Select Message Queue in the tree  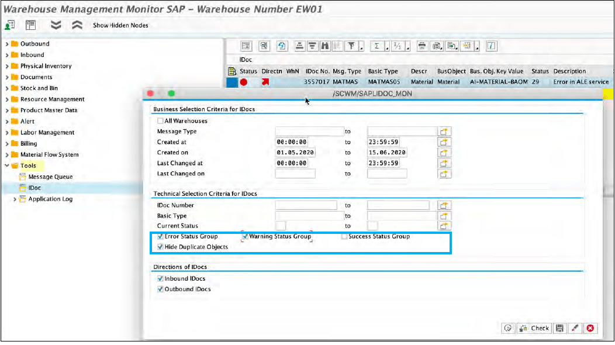point(50,177)
